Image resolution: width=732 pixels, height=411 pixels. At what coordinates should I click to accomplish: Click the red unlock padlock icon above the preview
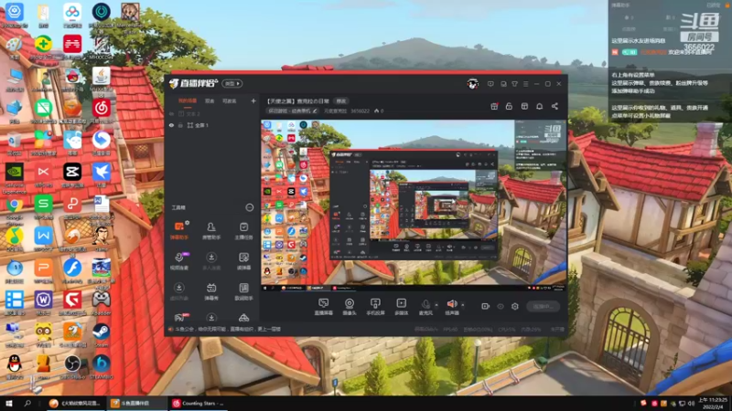[x=509, y=106]
